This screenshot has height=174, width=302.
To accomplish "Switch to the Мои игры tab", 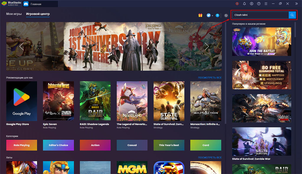I will pyautogui.click(x=14, y=14).
